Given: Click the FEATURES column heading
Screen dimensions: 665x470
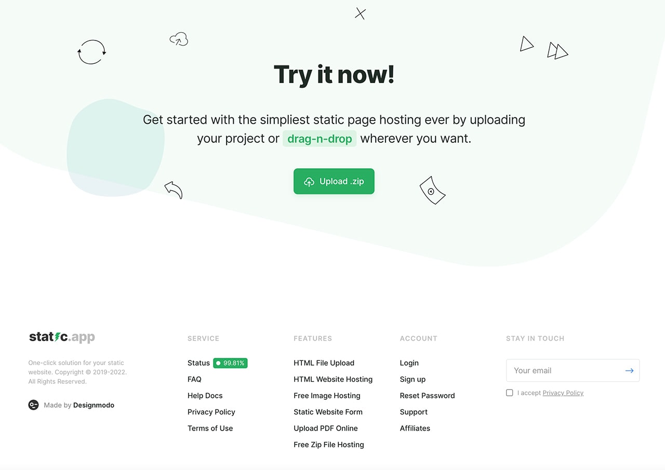Looking at the screenshot, I should coord(313,339).
